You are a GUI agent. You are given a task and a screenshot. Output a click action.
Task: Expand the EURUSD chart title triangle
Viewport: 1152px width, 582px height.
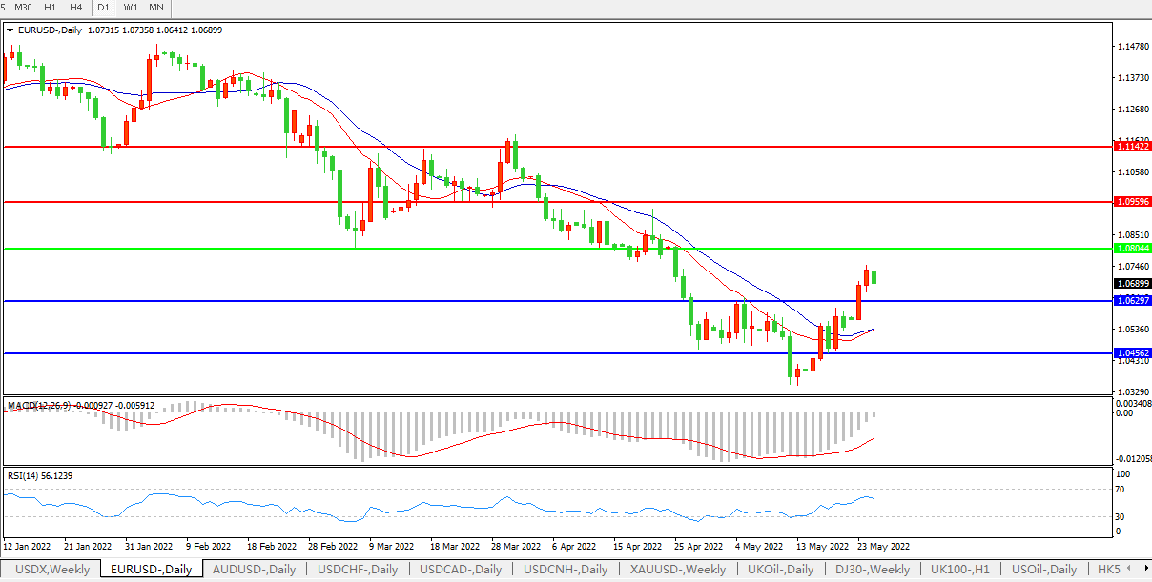(x=10, y=30)
